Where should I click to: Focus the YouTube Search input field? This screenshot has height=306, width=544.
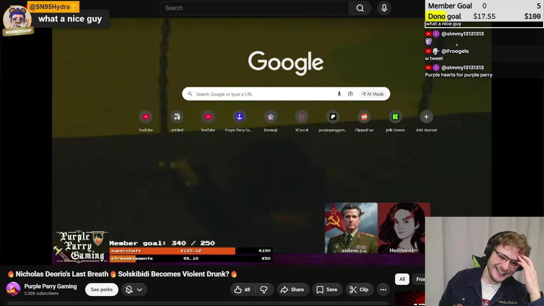click(x=254, y=8)
